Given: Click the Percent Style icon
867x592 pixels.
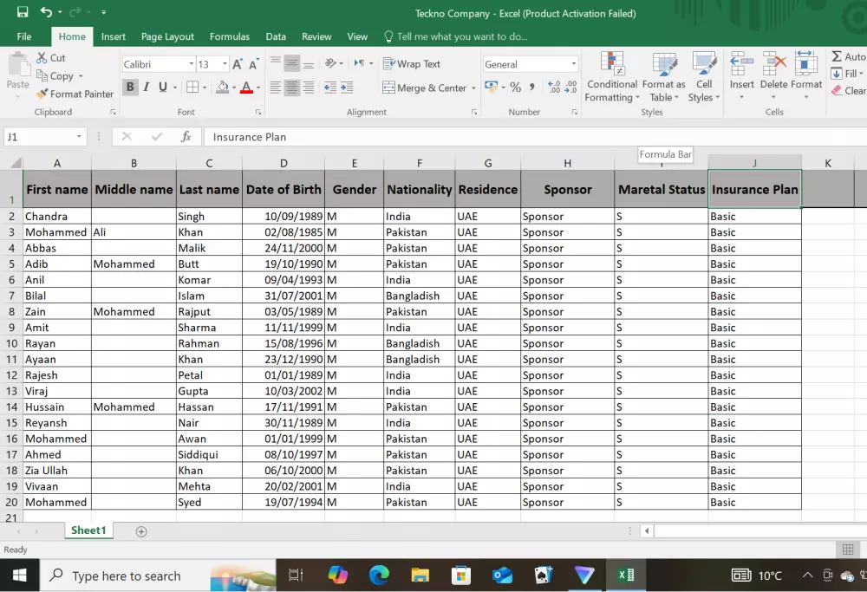Looking at the screenshot, I should (x=515, y=88).
